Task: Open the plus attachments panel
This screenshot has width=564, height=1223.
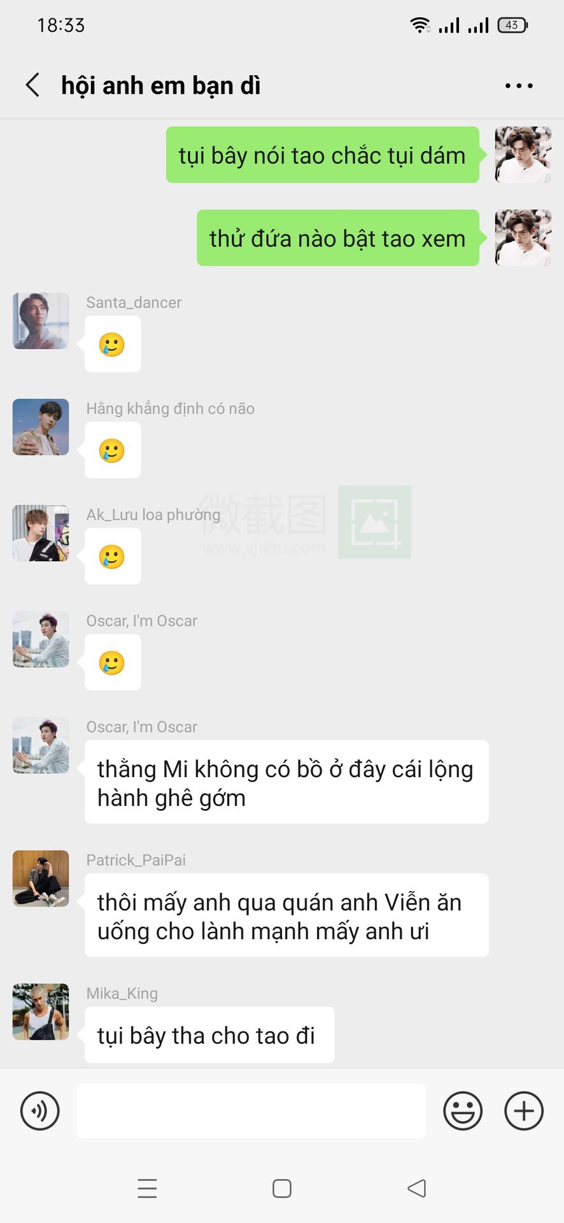Action: point(524,1111)
